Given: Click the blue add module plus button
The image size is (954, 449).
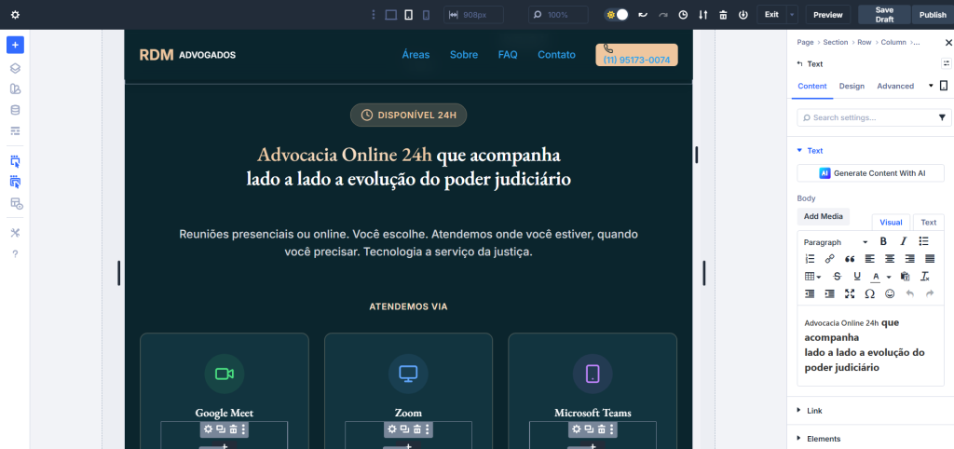Looking at the screenshot, I should point(15,45).
